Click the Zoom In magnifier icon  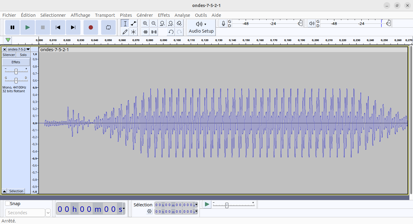coord(145,23)
